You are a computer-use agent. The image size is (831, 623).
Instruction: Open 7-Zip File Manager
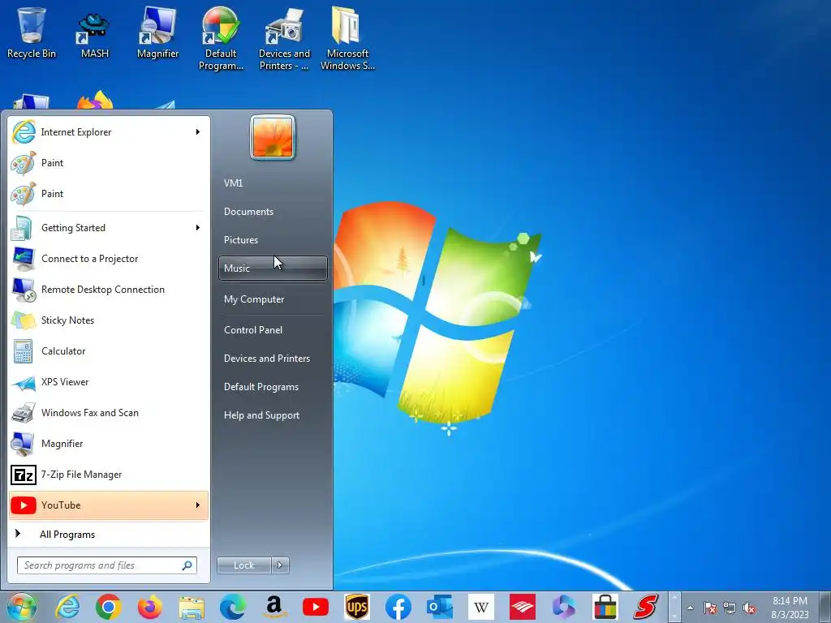109,474
